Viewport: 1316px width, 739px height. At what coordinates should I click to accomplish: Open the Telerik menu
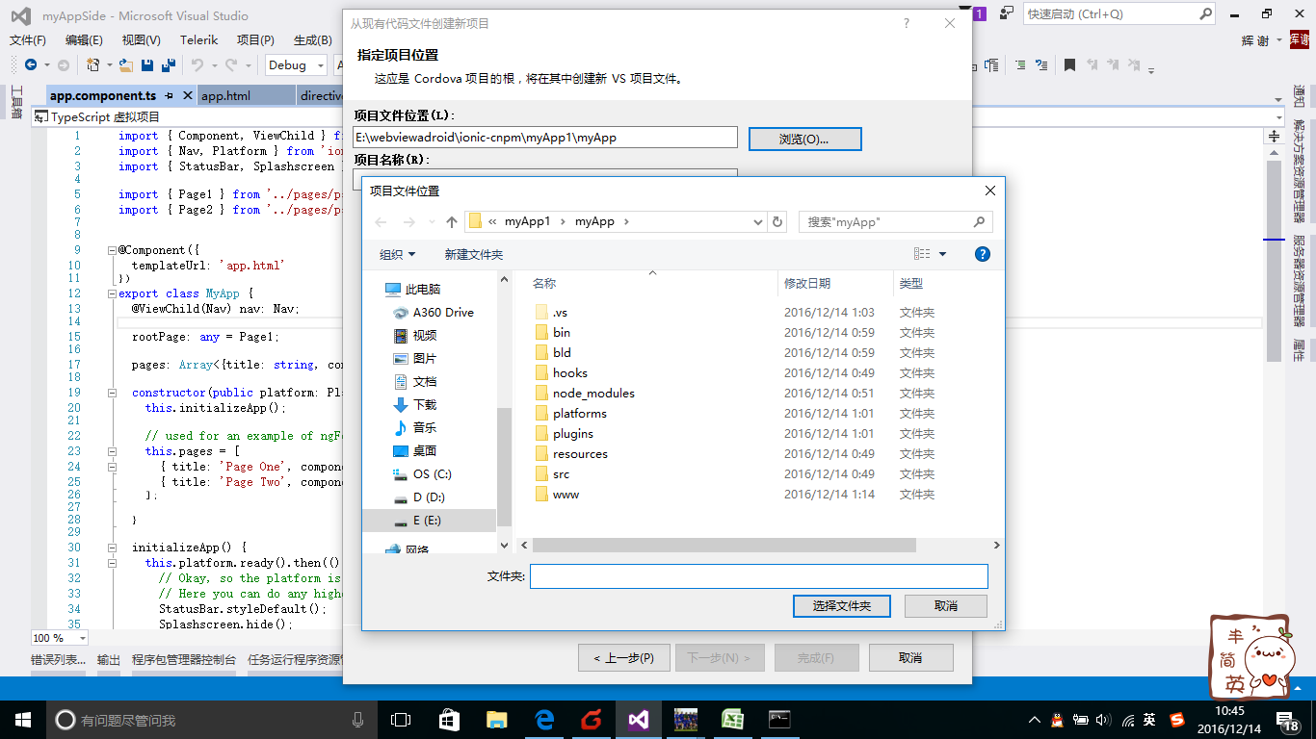click(x=199, y=40)
